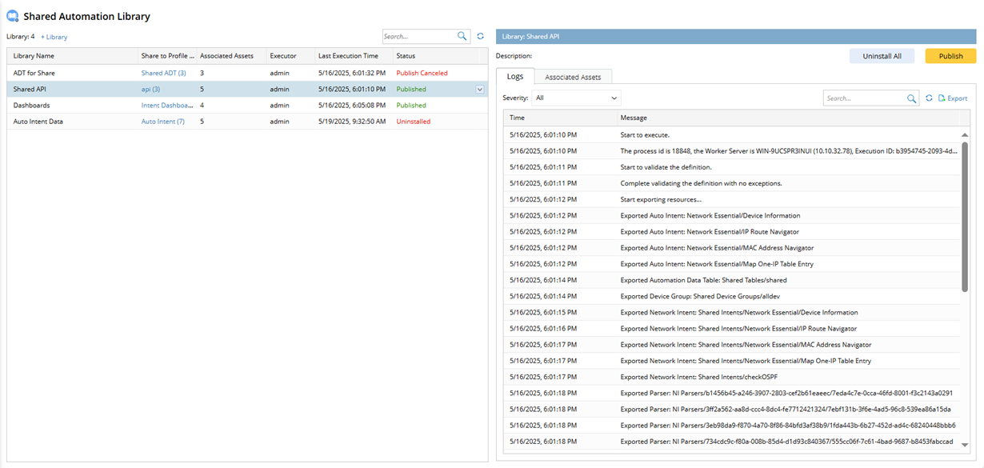Open the Auto Intent (7) profile link
Screen dimensions: 984x468
click(x=162, y=122)
